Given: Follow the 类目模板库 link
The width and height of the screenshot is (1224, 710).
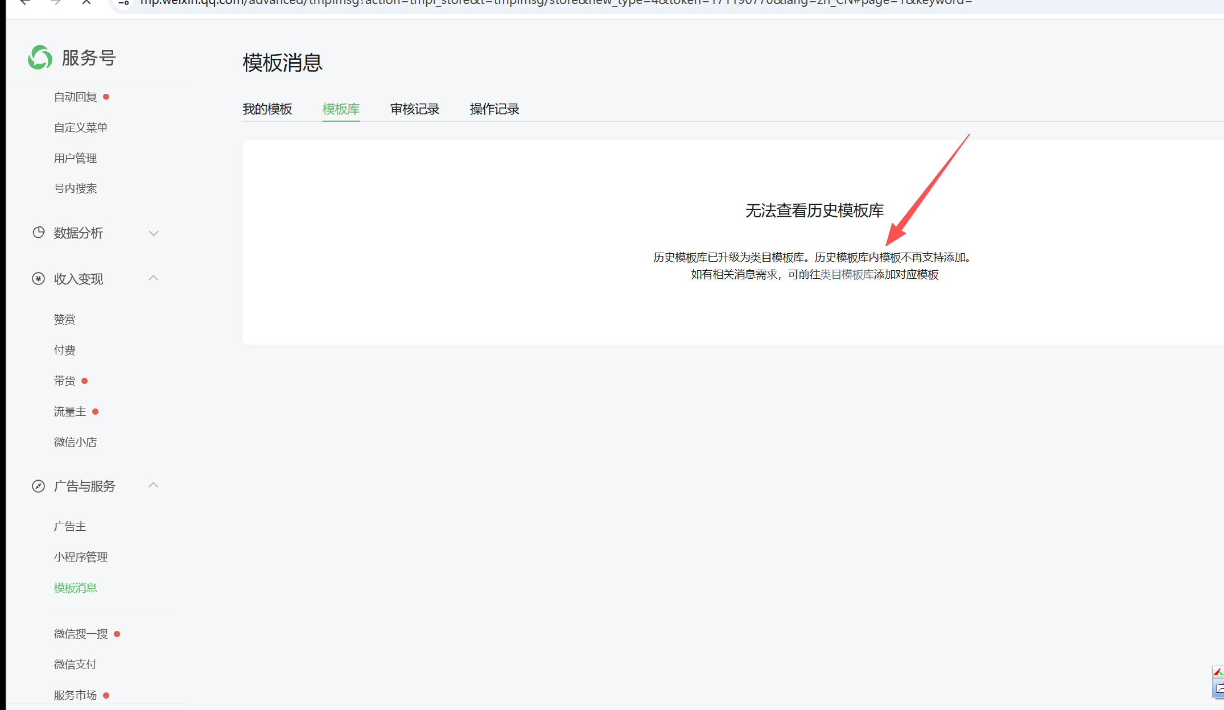Looking at the screenshot, I should (x=846, y=275).
